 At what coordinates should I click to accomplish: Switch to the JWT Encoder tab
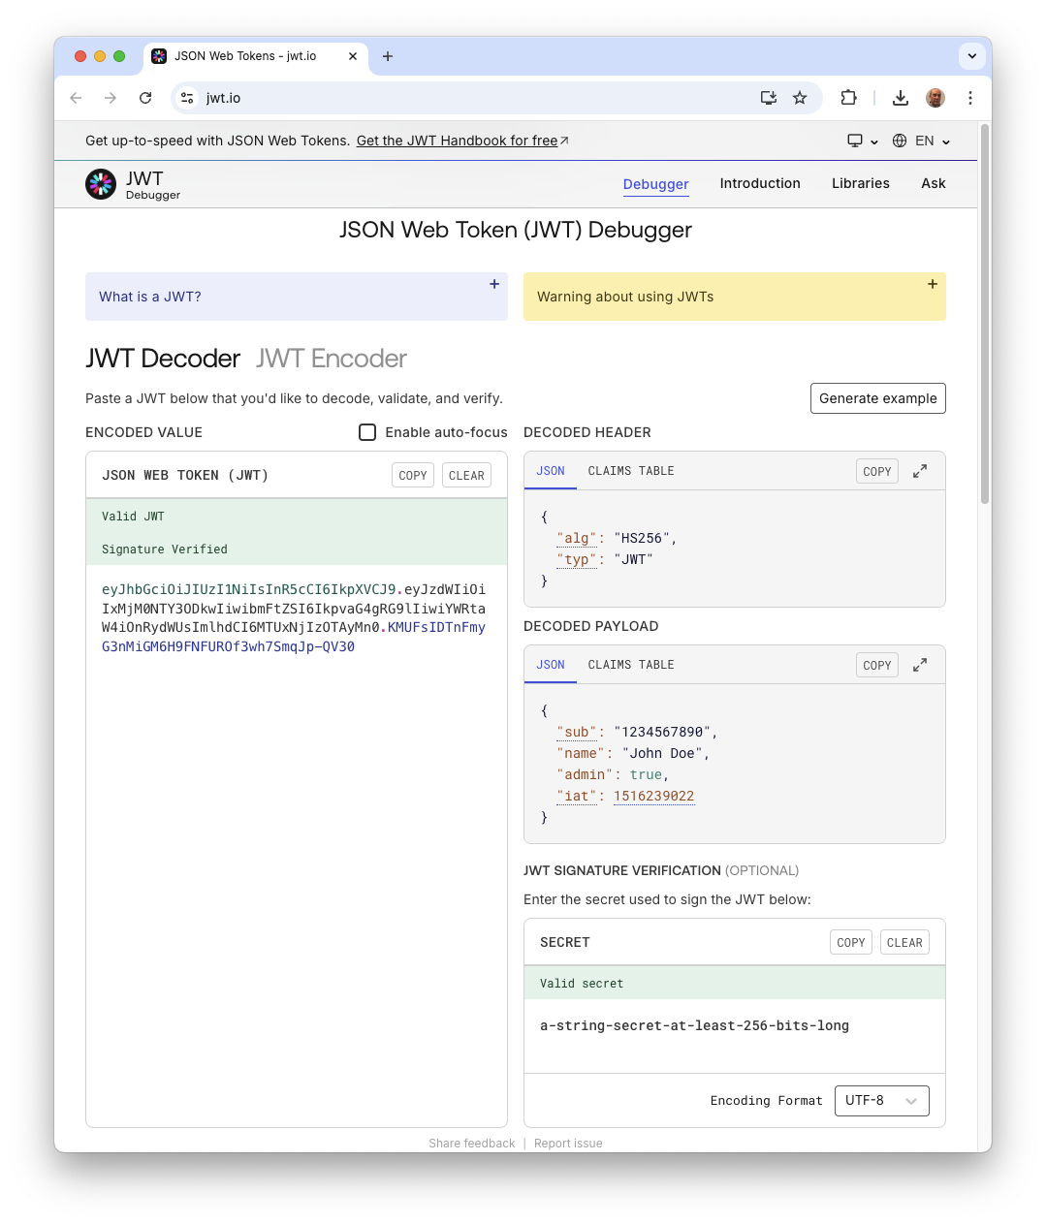click(332, 359)
